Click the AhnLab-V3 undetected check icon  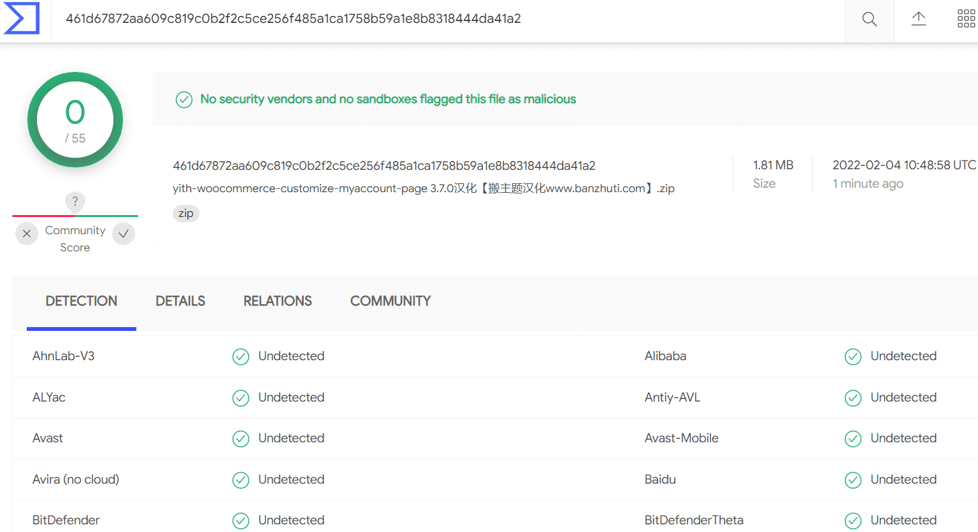coord(241,357)
